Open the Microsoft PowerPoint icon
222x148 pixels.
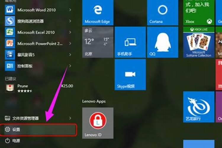(x=10, y=43)
